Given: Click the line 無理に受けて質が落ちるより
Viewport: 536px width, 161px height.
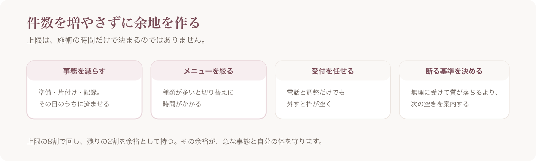Looking at the screenshot, I should click(453, 92).
